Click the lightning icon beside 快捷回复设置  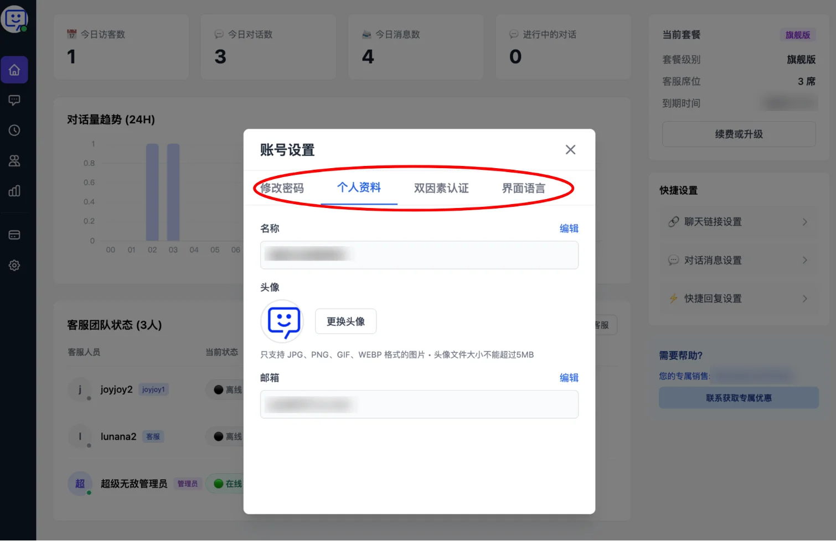pos(673,298)
